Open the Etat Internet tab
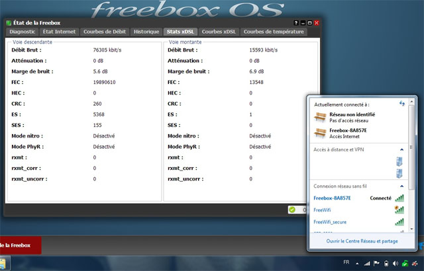This screenshot has height=271, width=424. 59,32
